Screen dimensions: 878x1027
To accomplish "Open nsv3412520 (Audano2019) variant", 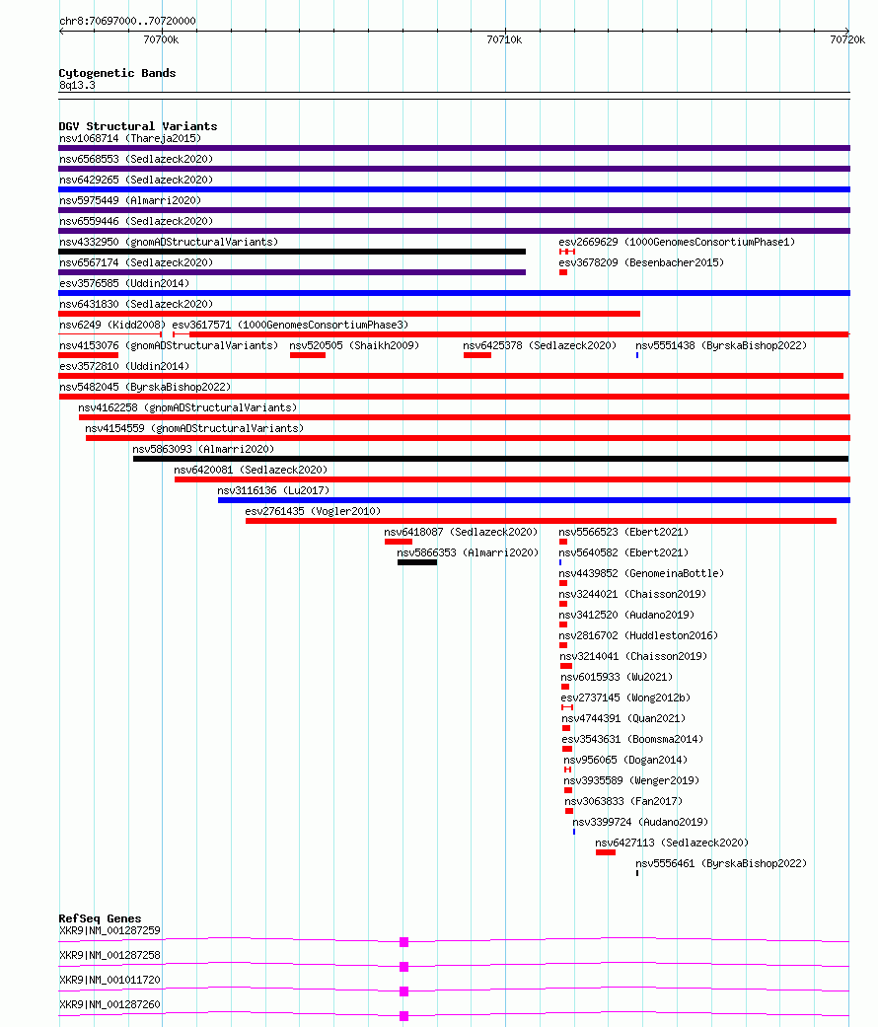I will (x=626, y=615).
